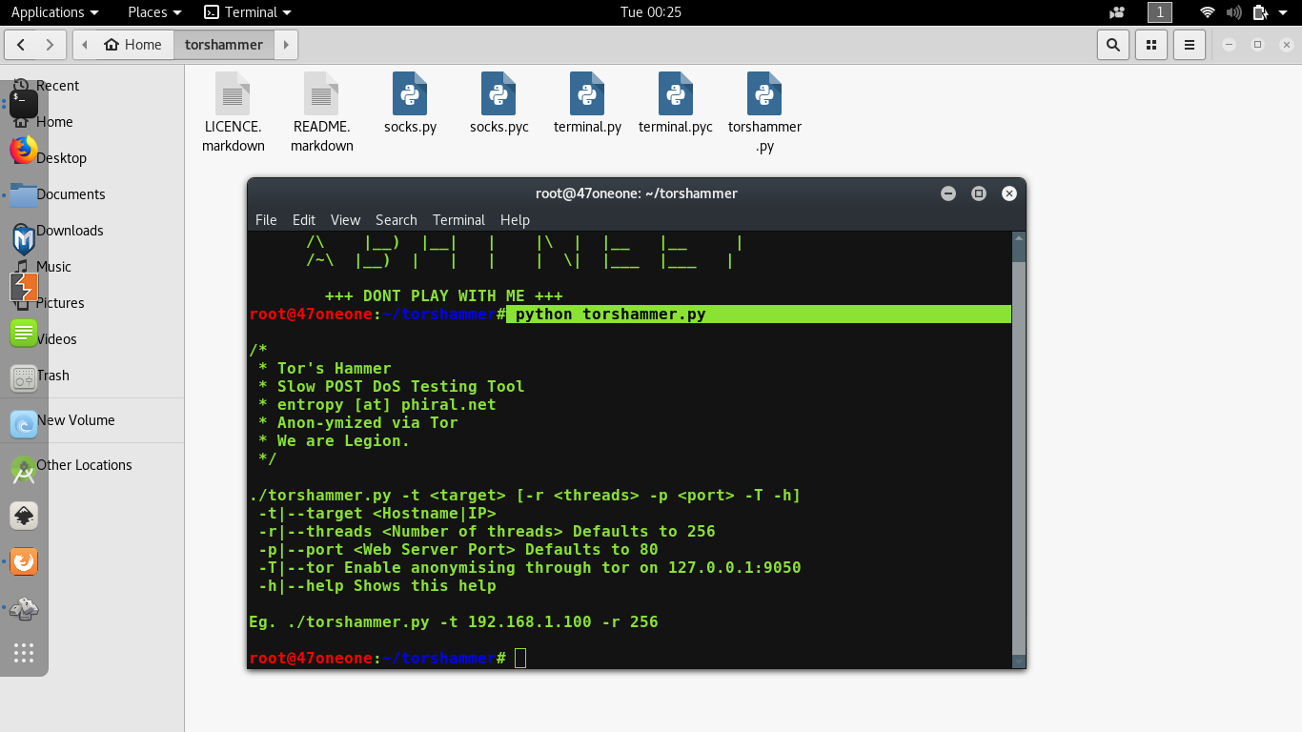Open Pictures in the Files sidebar
Viewport: 1302px width, 732px height.
60,303
